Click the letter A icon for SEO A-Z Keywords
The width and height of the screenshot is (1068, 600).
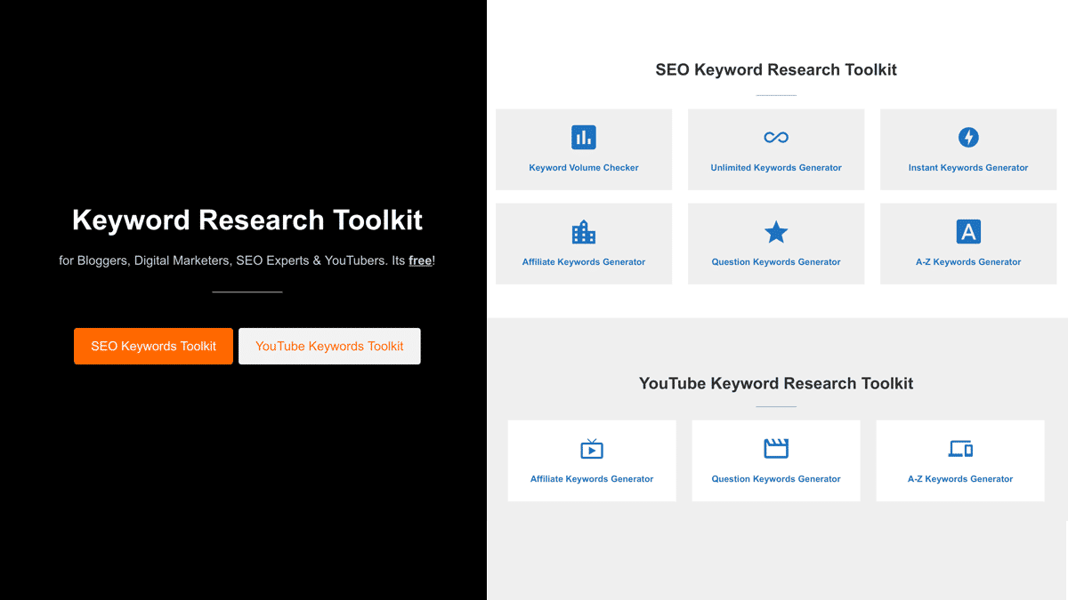968,232
